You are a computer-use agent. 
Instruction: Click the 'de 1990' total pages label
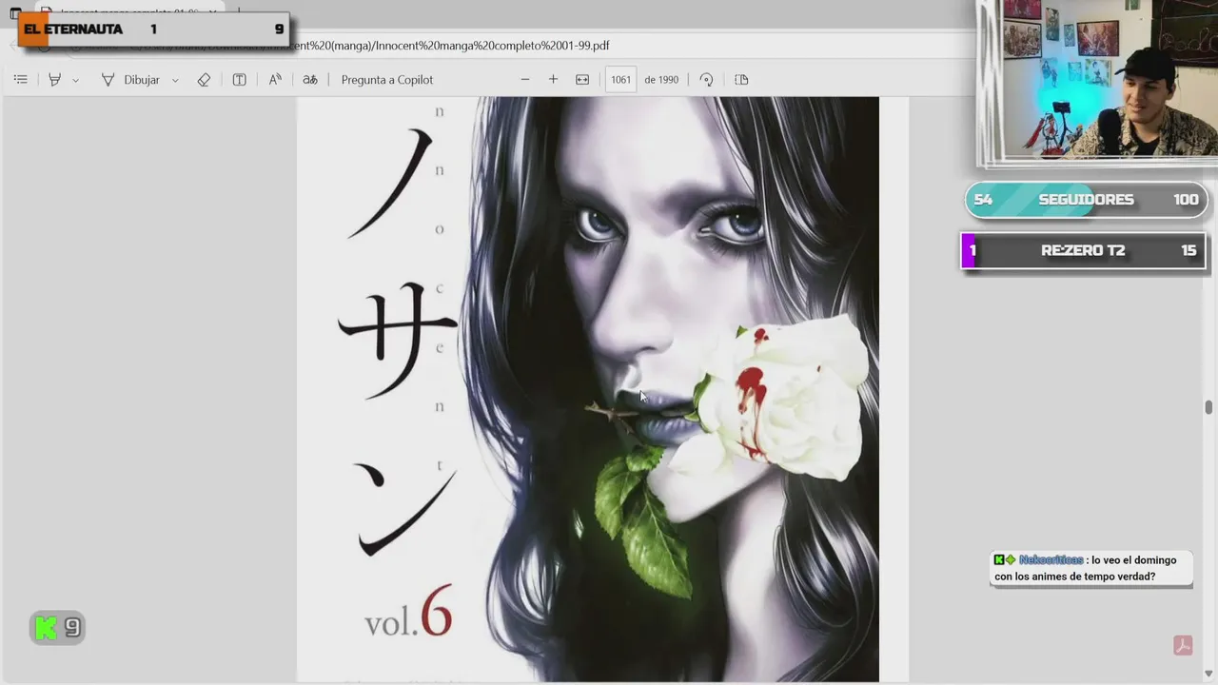(661, 80)
